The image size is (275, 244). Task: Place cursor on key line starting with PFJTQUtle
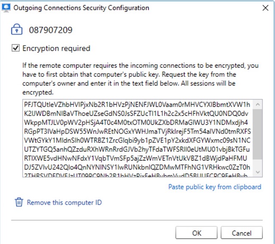137,105
